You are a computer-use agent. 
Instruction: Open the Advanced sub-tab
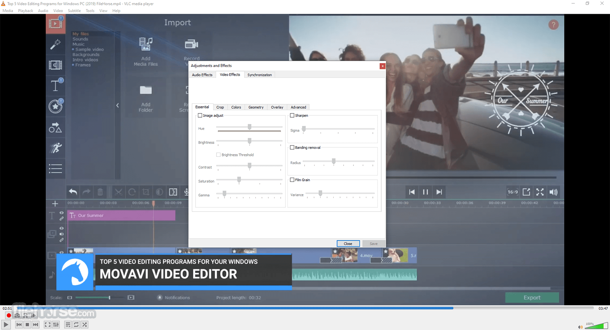(x=299, y=107)
